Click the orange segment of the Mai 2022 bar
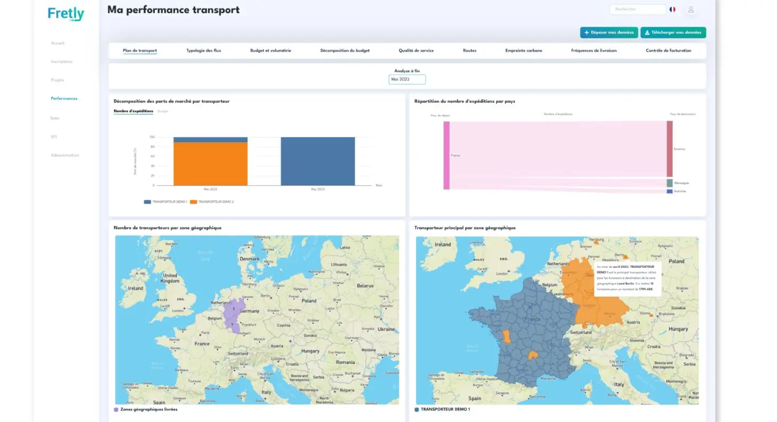The height and width of the screenshot is (422, 777). tap(210, 164)
